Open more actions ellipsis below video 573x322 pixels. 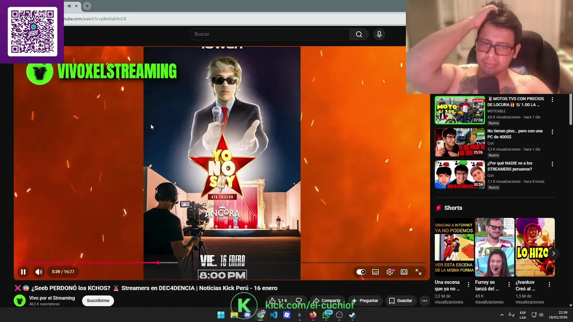pos(424,301)
